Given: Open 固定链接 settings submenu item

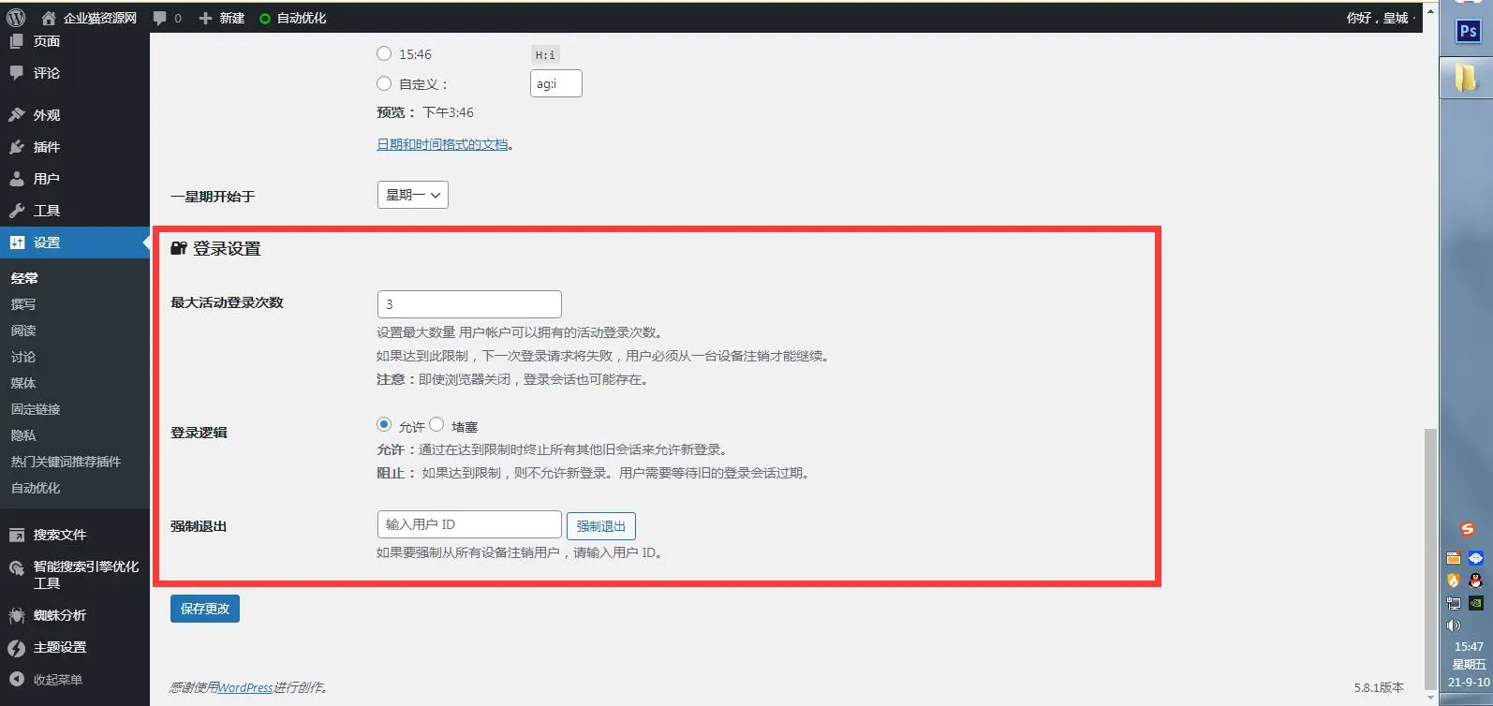Looking at the screenshot, I should click(36, 409).
